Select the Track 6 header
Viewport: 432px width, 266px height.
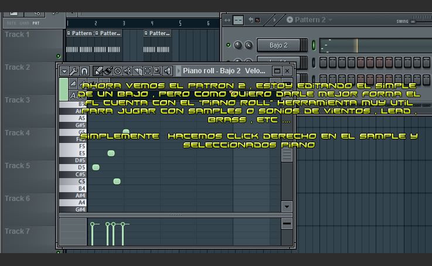click(x=29, y=210)
